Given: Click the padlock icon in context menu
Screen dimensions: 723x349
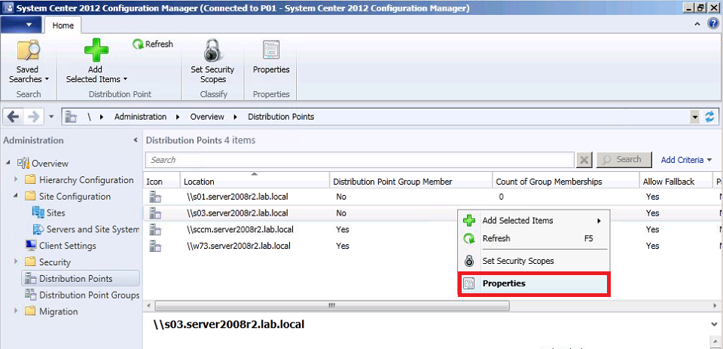Looking at the screenshot, I should pyautogui.click(x=469, y=261).
